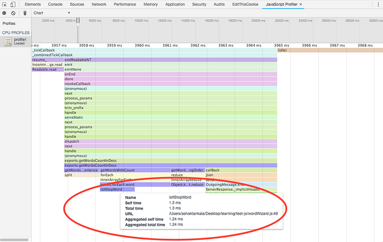Image resolution: width=383 pixels, height=242 pixels.
Task: Open the Chart view dropdown
Action: [x=52, y=13]
